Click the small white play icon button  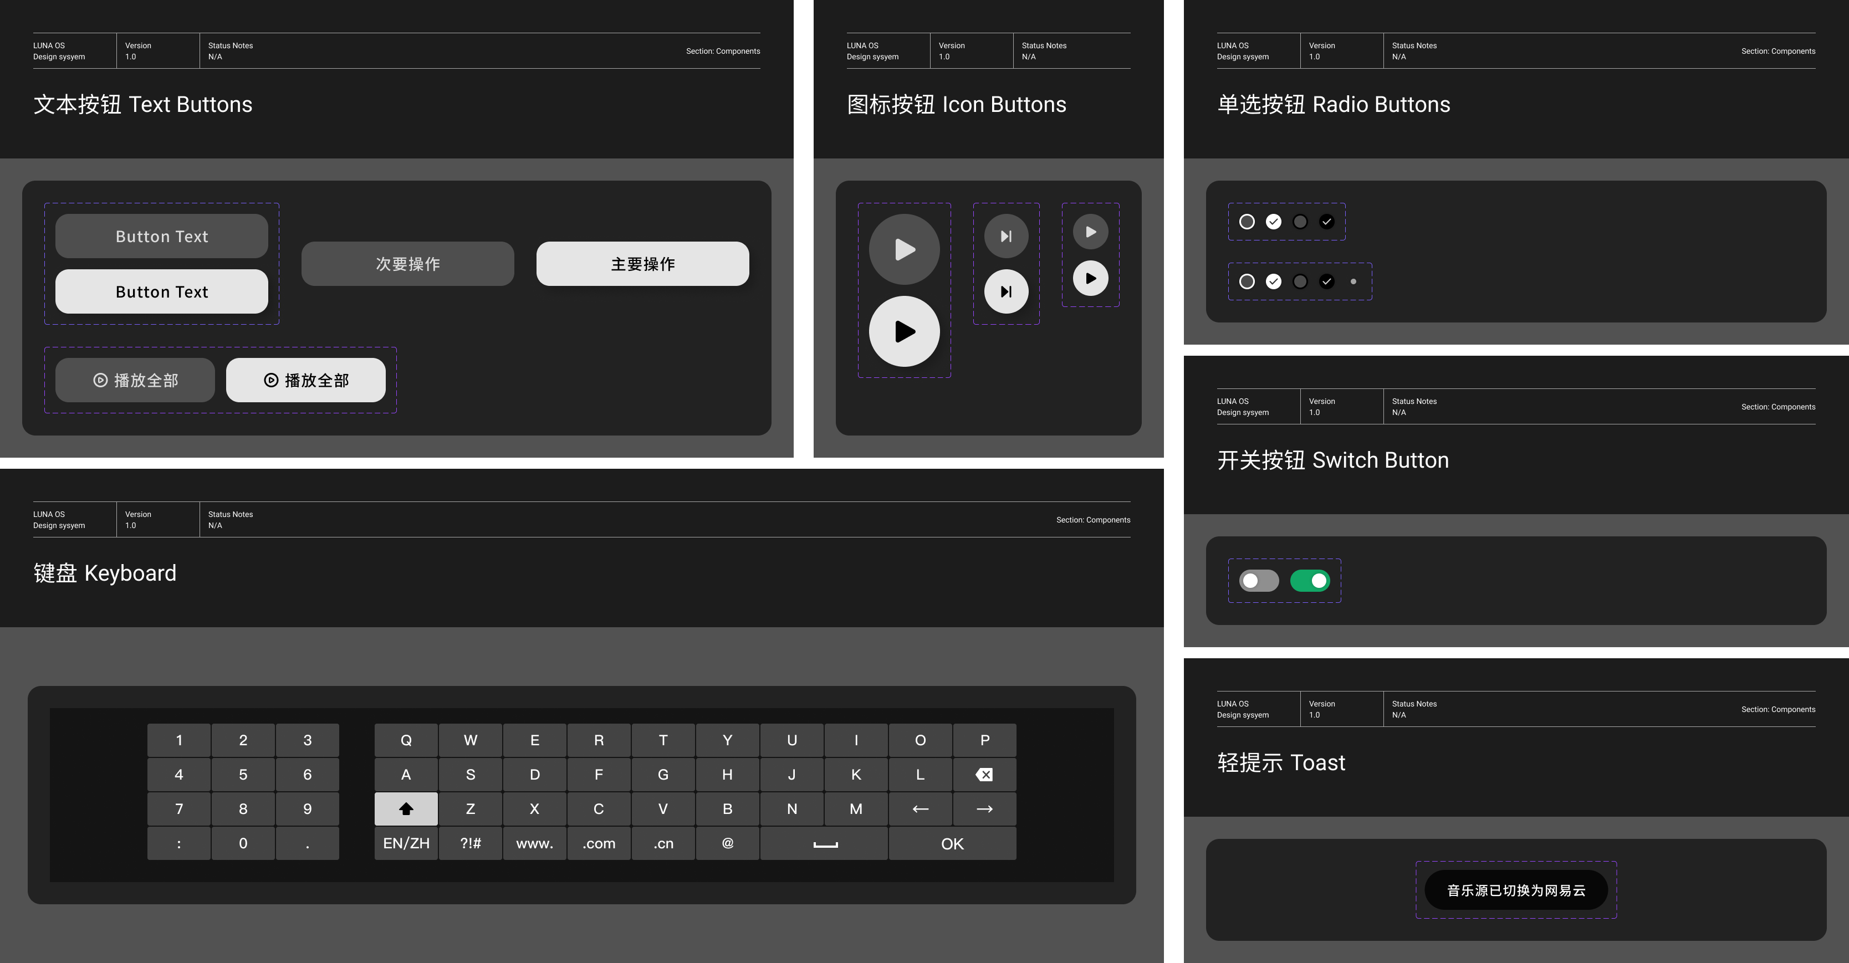coord(1090,278)
